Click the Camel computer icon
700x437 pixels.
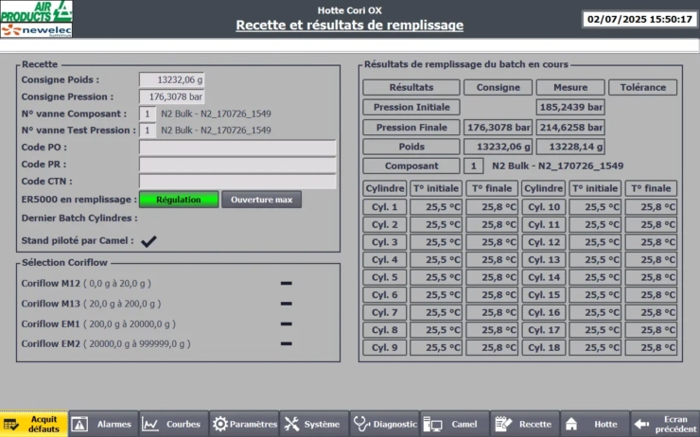[432, 424]
